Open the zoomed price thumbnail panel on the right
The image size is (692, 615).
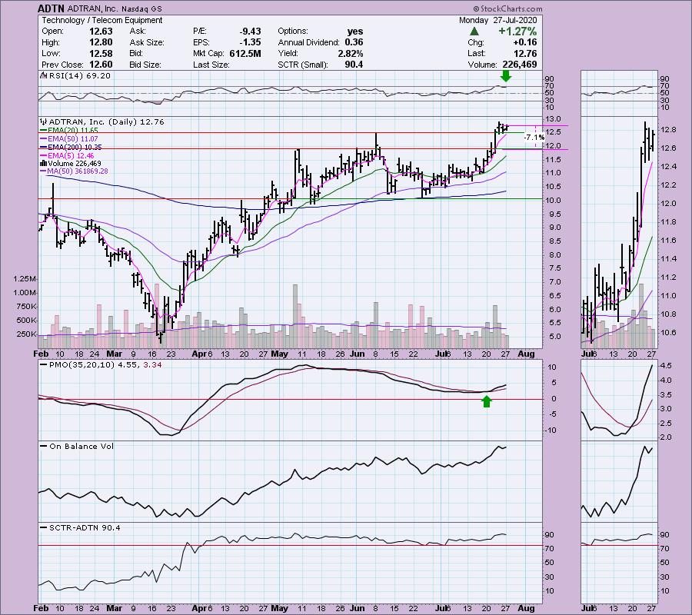point(620,232)
